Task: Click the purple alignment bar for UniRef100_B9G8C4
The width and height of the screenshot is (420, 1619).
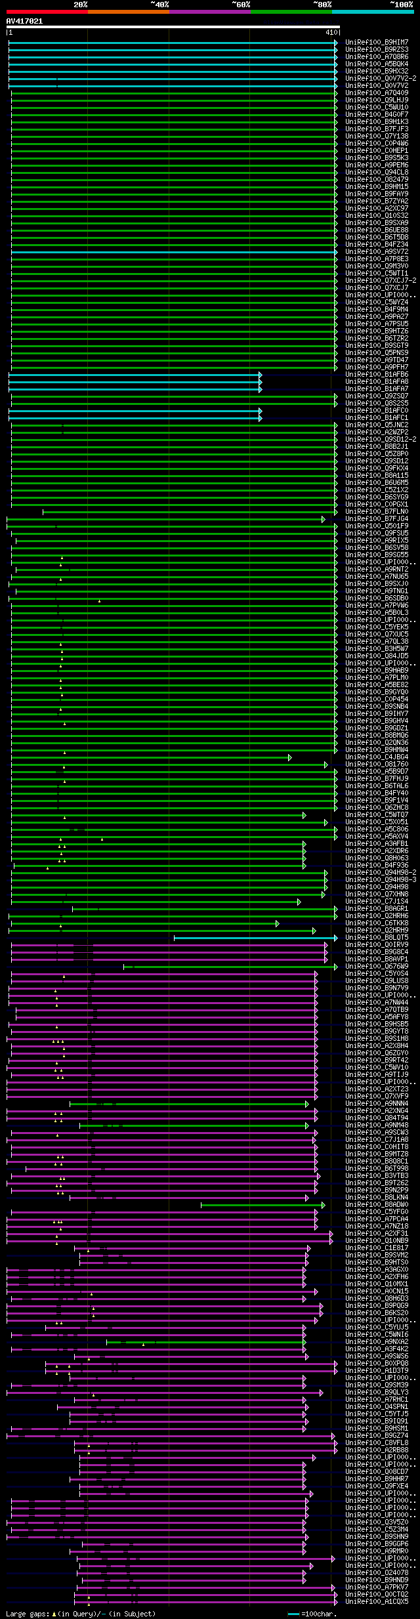Action: (x=169, y=952)
